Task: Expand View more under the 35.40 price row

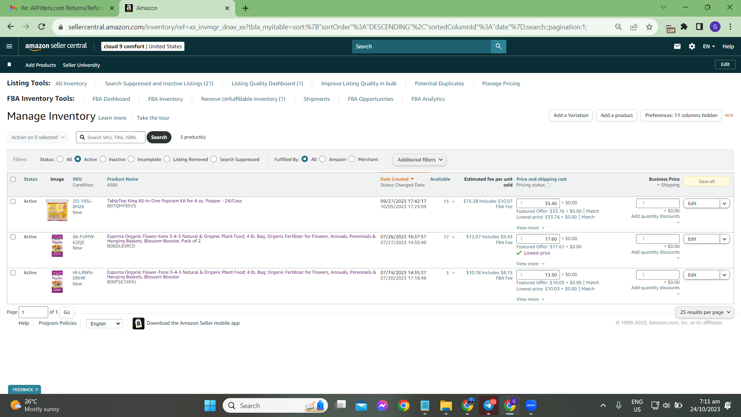Action: point(530,228)
